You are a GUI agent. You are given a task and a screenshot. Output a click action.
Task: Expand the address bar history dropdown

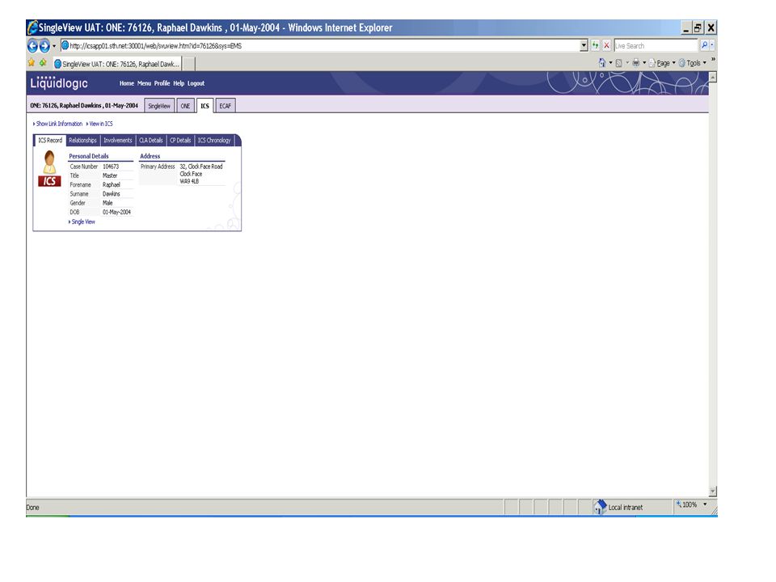584,45
